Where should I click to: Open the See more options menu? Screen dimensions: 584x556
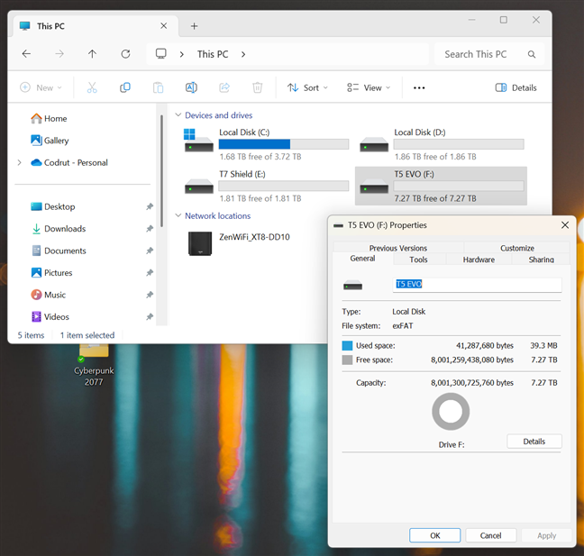(419, 88)
